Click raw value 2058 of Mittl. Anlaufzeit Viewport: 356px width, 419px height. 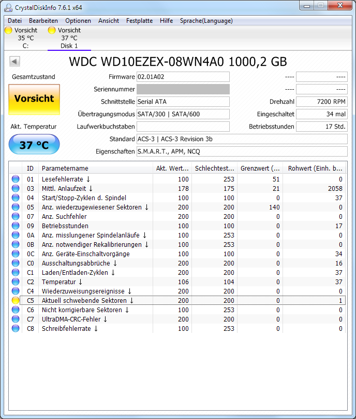[x=335, y=188]
